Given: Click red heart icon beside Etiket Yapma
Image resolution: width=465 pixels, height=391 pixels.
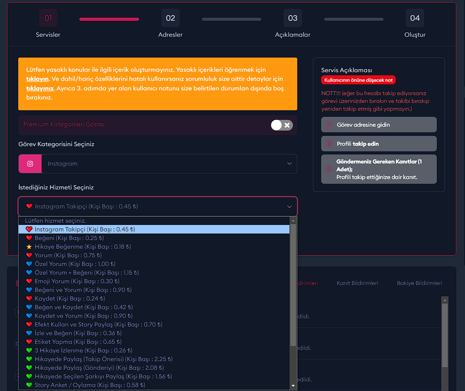Looking at the screenshot, I should click(x=29, y=342).
